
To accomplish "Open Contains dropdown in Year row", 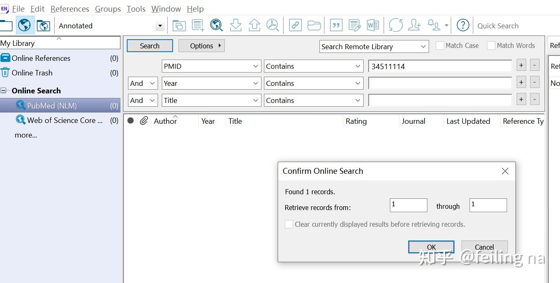I will coord(314,83).
